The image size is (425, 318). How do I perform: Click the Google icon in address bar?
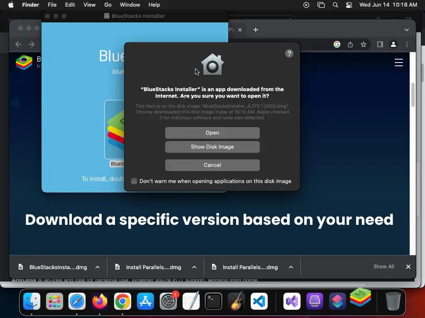[x=337, y=44]
